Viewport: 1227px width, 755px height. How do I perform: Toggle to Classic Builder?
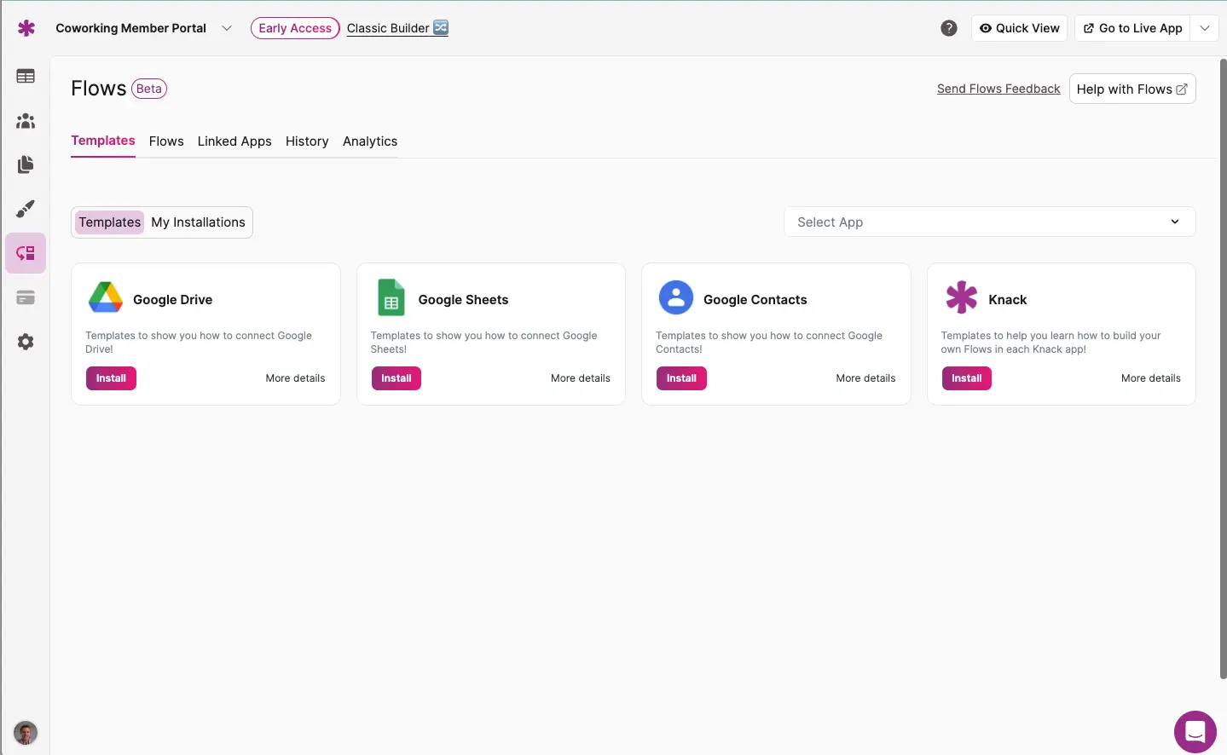pyautogui.click(x=396, y=28)
